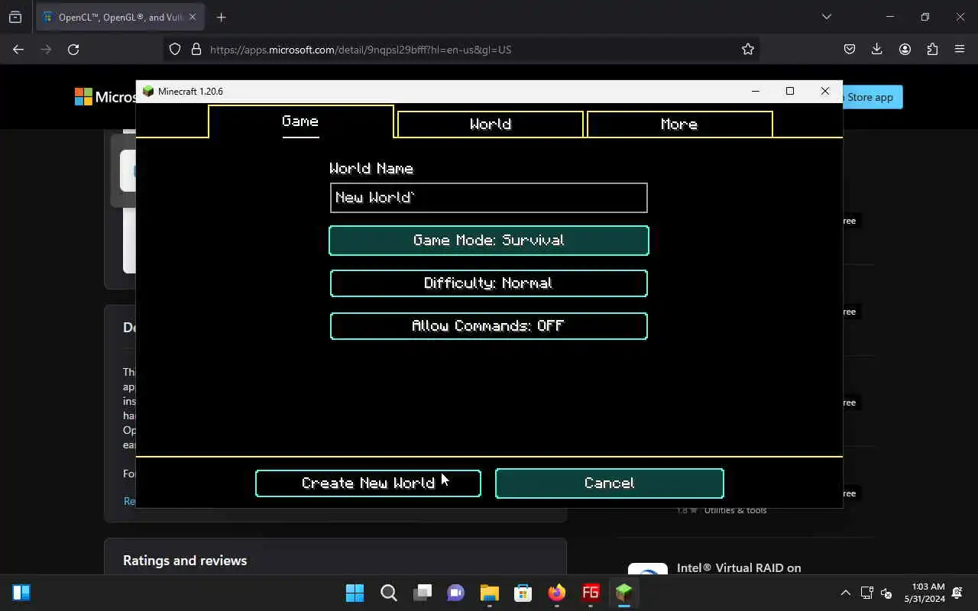Cancel the world creation
Image resolution: width=978 pixels, height=611 pixels.
[610, 483]
